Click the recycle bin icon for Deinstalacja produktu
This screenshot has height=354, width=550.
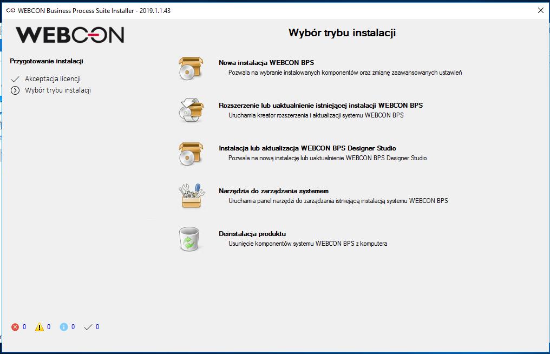coord(189,239)
